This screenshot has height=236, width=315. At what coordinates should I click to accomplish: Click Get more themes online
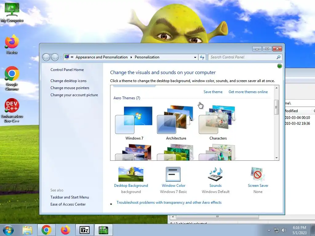coord(248,92)
